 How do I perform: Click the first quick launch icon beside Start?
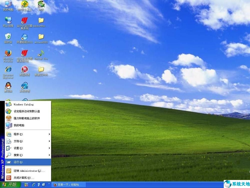point(26,185)
